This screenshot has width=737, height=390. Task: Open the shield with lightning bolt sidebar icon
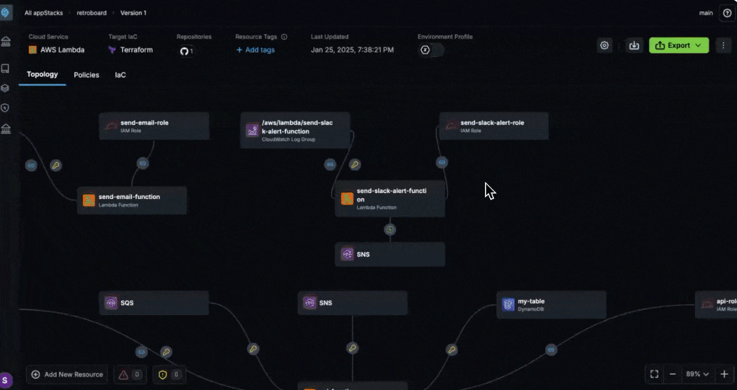5,108
